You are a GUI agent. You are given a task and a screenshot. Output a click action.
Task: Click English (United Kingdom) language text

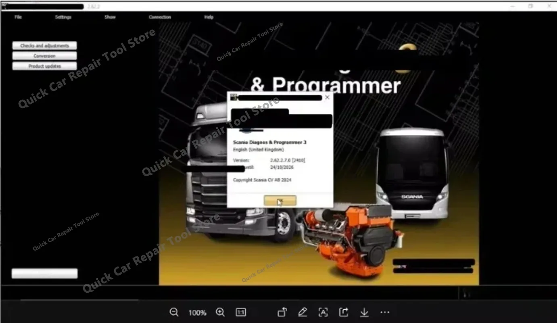point(259,150)
